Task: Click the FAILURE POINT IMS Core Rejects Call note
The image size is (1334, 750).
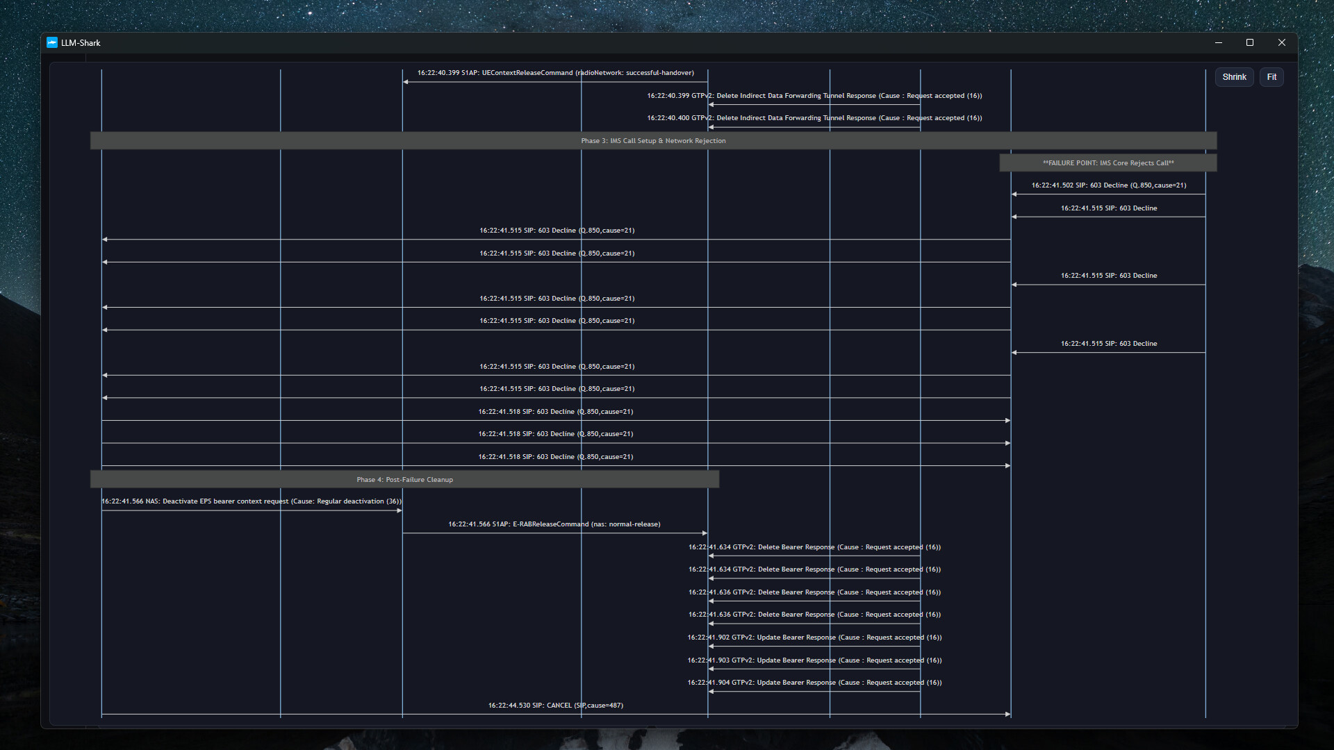Action: (x=1107, y=163)
